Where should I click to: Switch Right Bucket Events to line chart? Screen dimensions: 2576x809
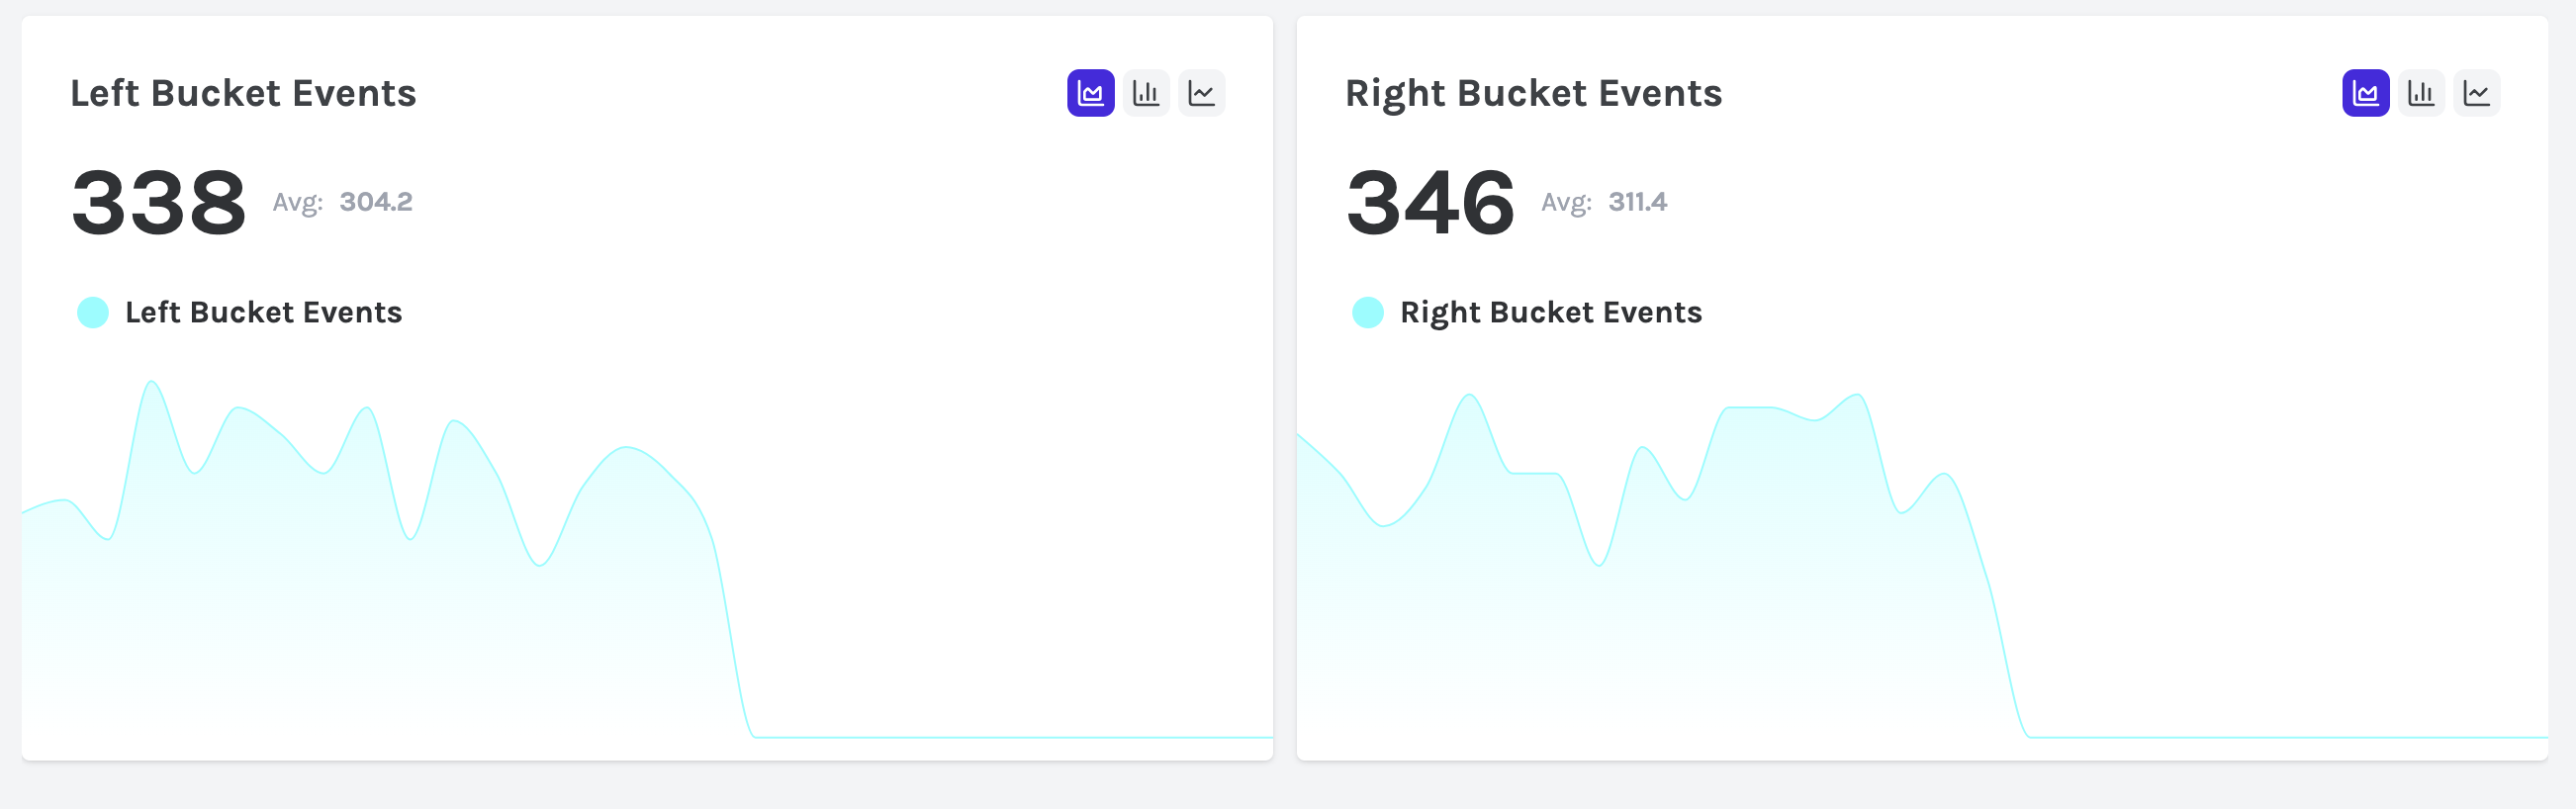pos(2476,93)
